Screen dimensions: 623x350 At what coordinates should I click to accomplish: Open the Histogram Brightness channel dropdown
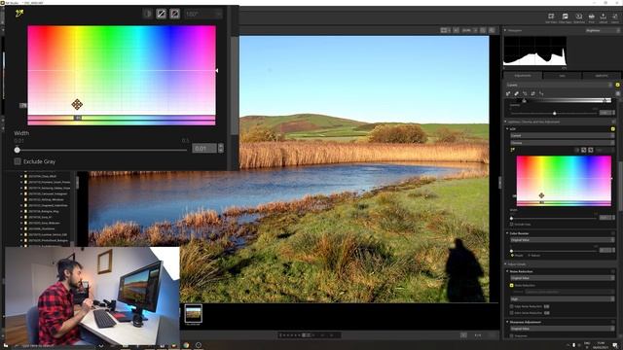602,30
